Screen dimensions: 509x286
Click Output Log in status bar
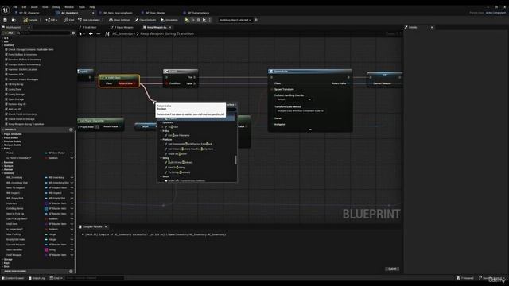(37, 278)
